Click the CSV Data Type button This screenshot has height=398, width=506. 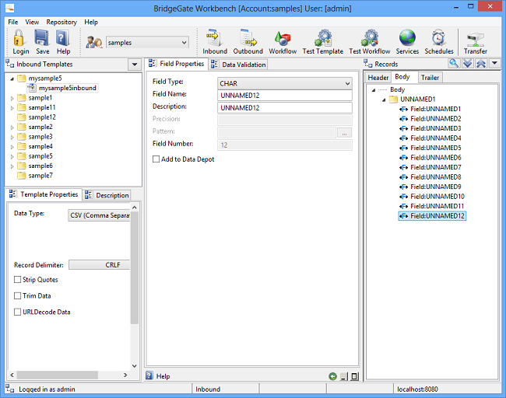pos(100,215)
